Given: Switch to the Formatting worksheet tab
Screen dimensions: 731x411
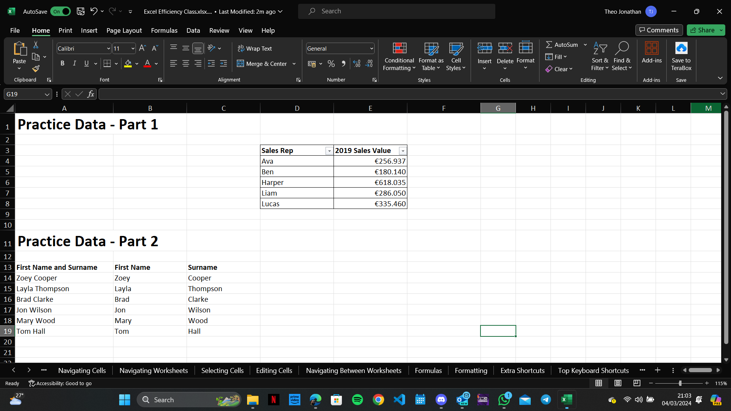Looking at the screenshot, I should pyautogui.click(x=471, y=371).
